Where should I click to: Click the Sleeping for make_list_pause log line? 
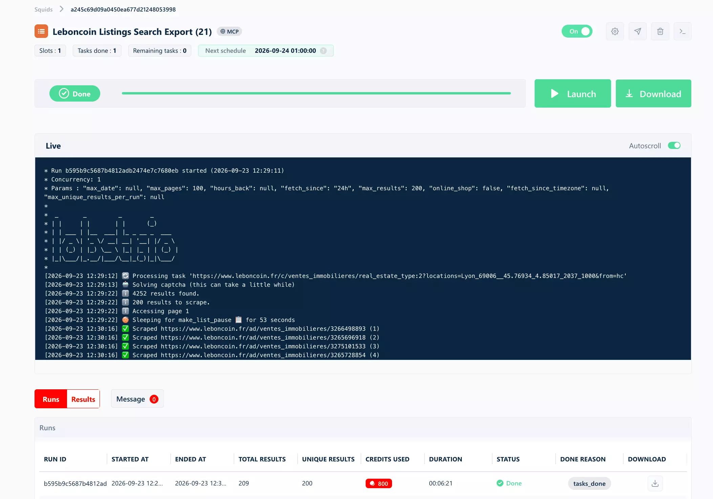(x=170, y=320)
